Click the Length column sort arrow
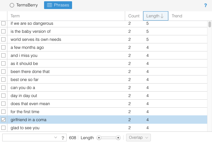This screenshot has width=212, height=143. pyautogui.click(x=162, y=16)
